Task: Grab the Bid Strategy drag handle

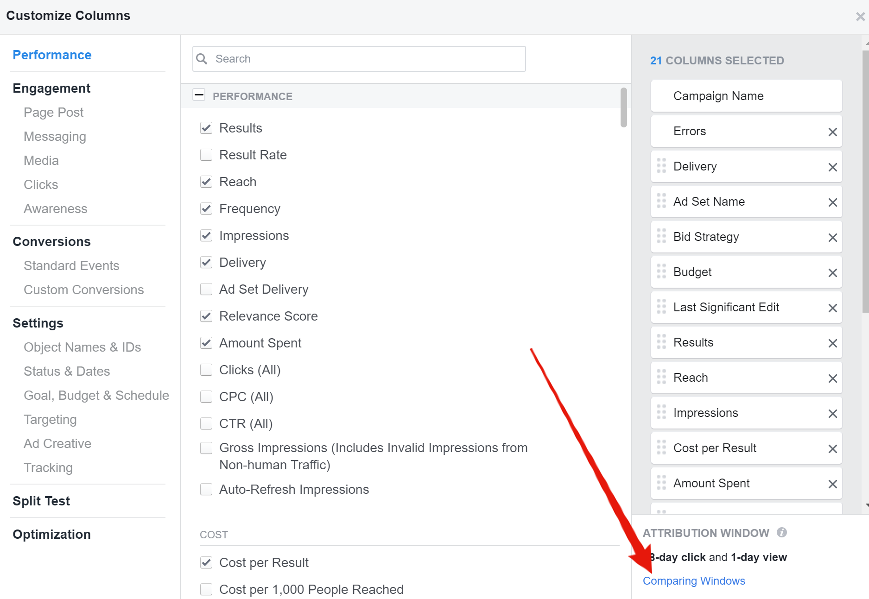Action: tap(661, 236)
